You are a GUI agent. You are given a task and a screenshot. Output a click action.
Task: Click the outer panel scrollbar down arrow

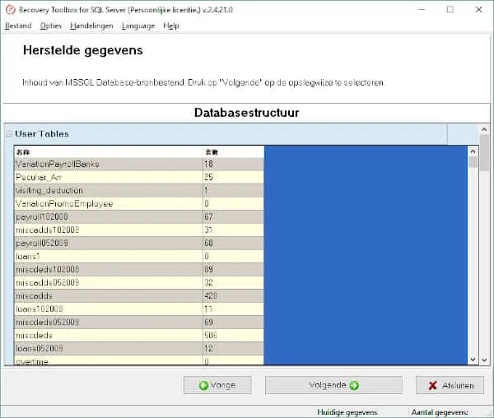[484, 360]
